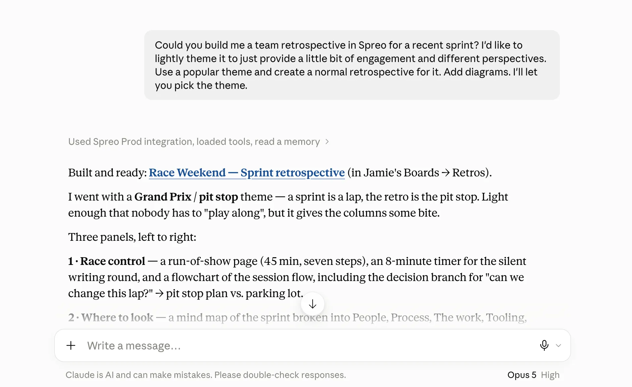
Task: Click the bold 'Grand Prix' theme text
Action: (x=163, y=197)
